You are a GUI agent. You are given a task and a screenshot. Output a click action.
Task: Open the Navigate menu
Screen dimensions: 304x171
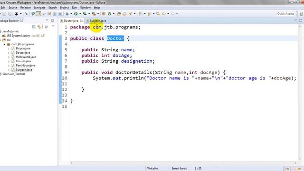39,8
